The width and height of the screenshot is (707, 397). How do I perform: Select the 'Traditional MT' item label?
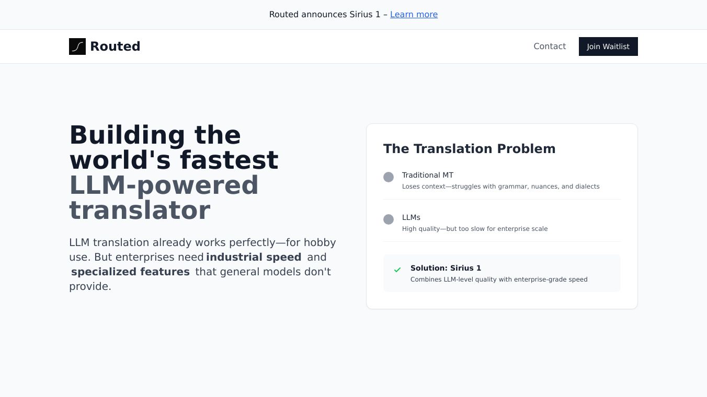pos(427,175)
